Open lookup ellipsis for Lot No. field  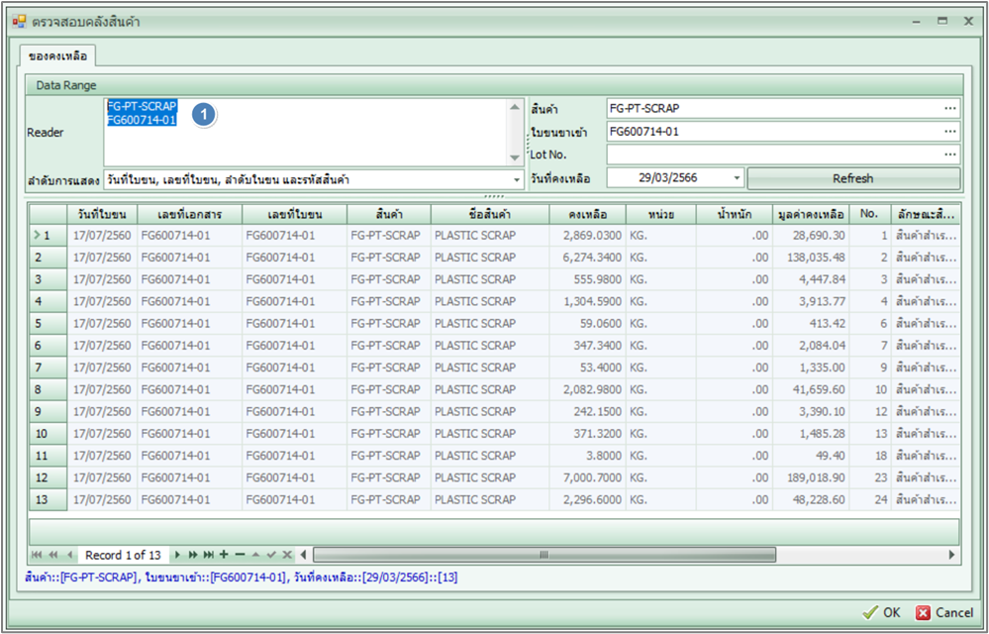coord(950,154)
